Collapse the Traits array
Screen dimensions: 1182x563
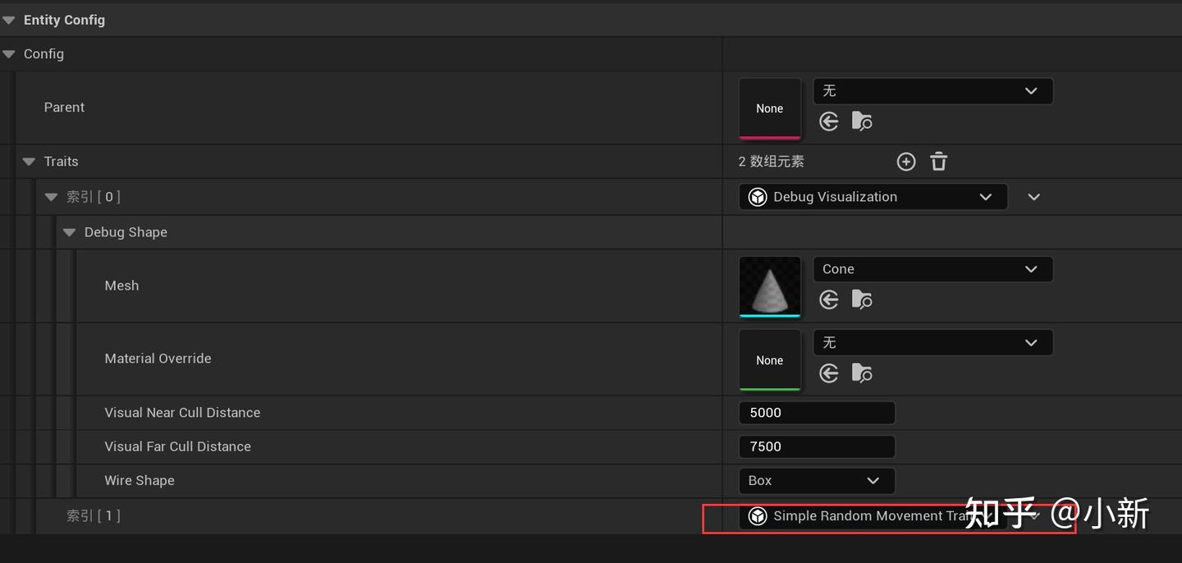pos(30,162)
